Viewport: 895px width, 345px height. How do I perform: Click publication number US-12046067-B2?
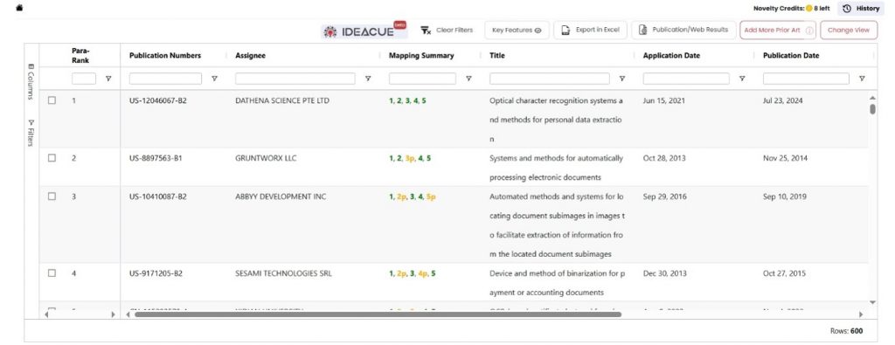click(x=158, y=100)
